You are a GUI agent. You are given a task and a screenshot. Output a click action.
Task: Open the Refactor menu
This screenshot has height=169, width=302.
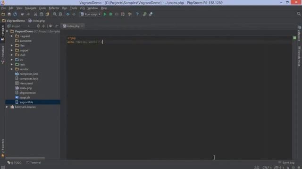tap(54, 8)
